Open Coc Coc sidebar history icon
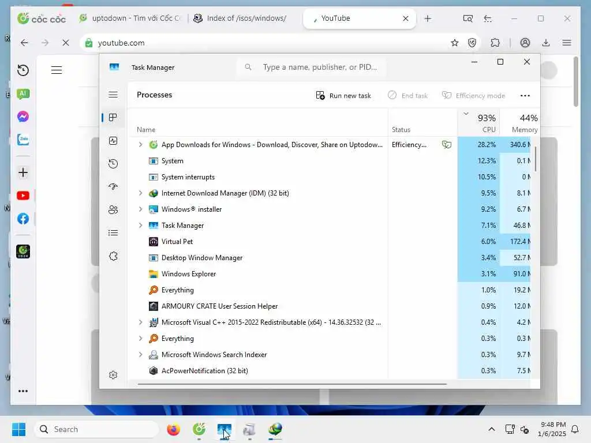 (x=23, y=70)
